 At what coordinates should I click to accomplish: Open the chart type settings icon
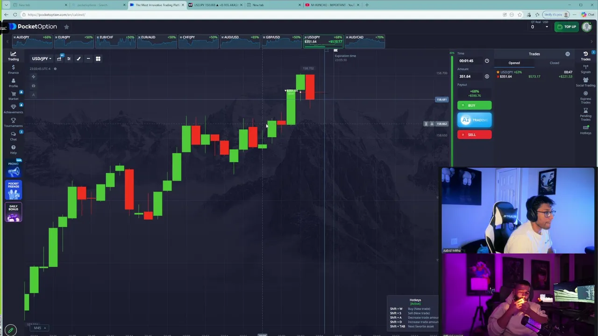click(59, 58)
